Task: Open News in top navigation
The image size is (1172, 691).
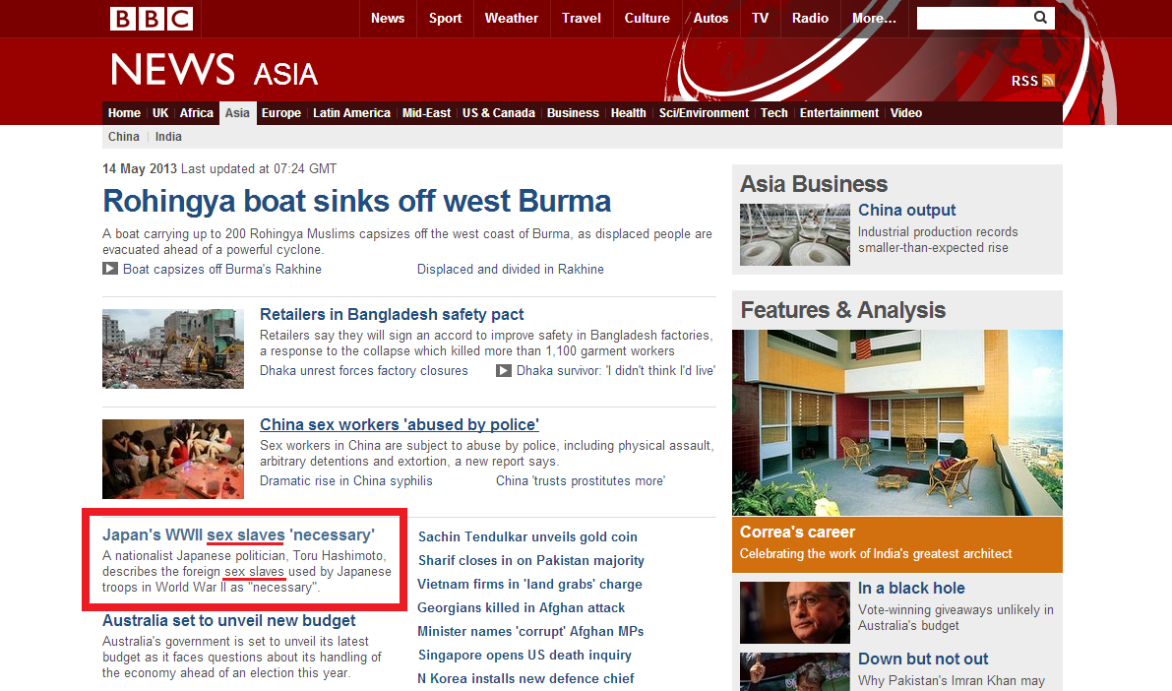Action: 387,18
